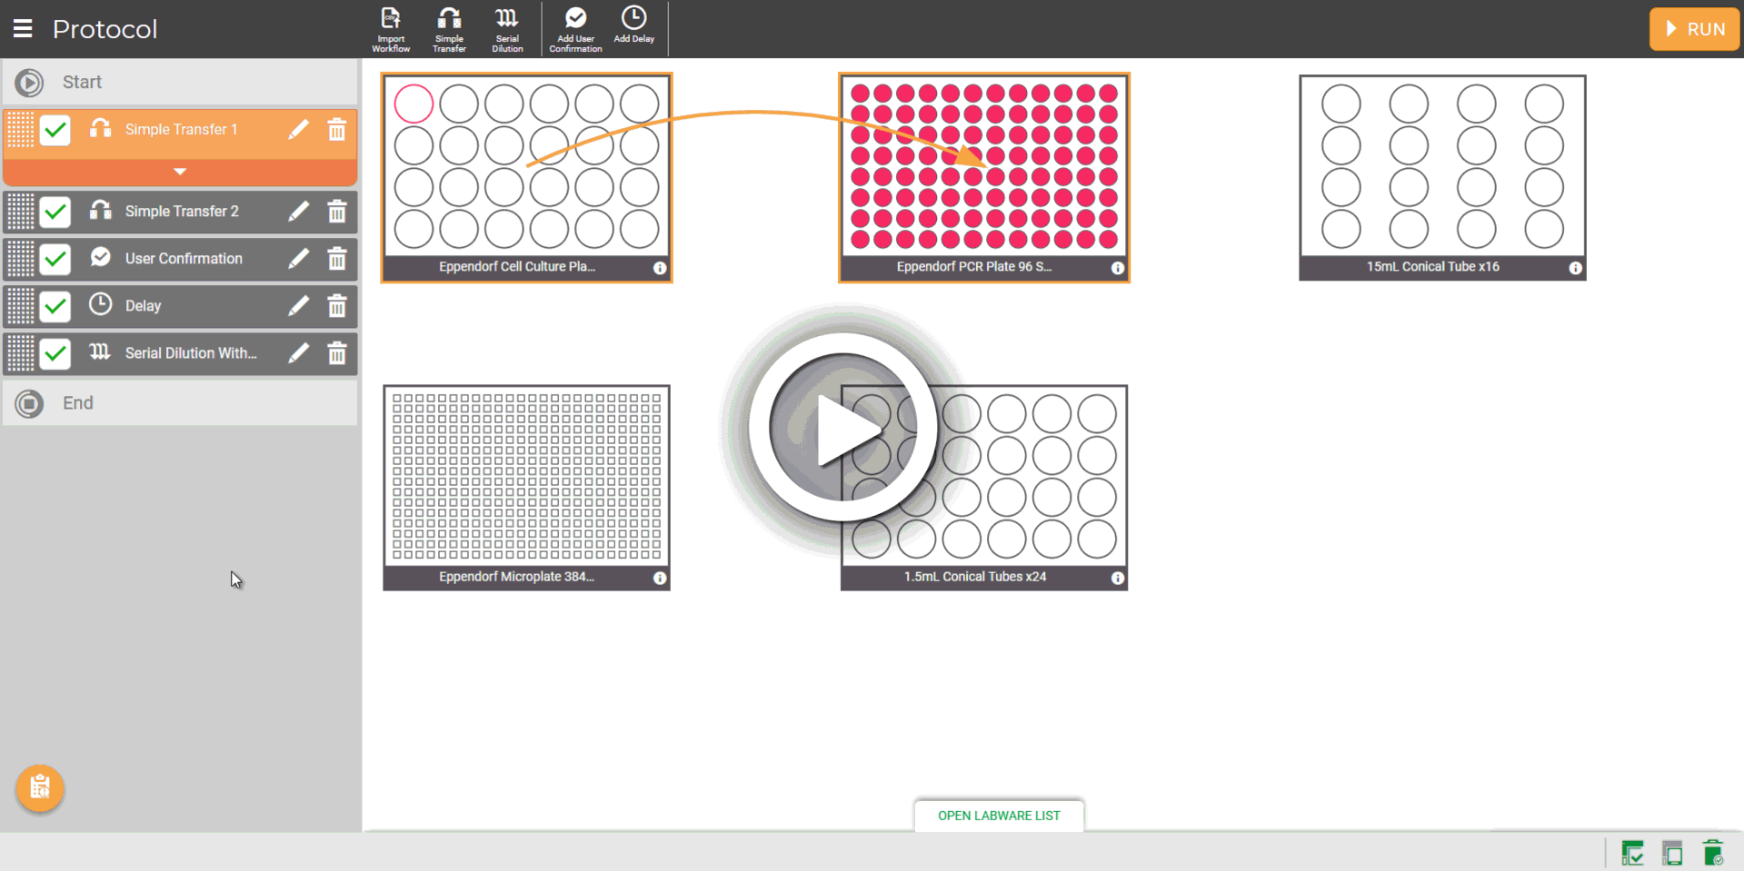Uncheck the Simple Transfer 1 checkbox
Viewport: 1744px width, 871px height.
point(55,130)
